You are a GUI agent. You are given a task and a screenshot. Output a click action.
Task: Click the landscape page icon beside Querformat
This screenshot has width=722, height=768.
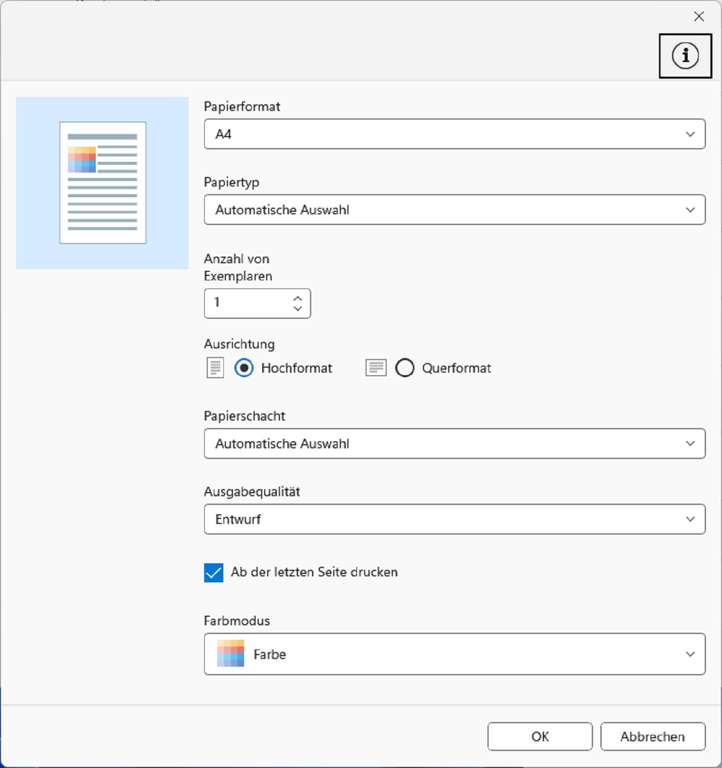click(x=376, y=368)
